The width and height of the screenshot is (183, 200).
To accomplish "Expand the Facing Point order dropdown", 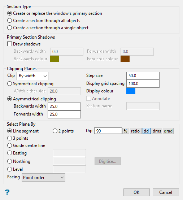I will coord(43,177).
